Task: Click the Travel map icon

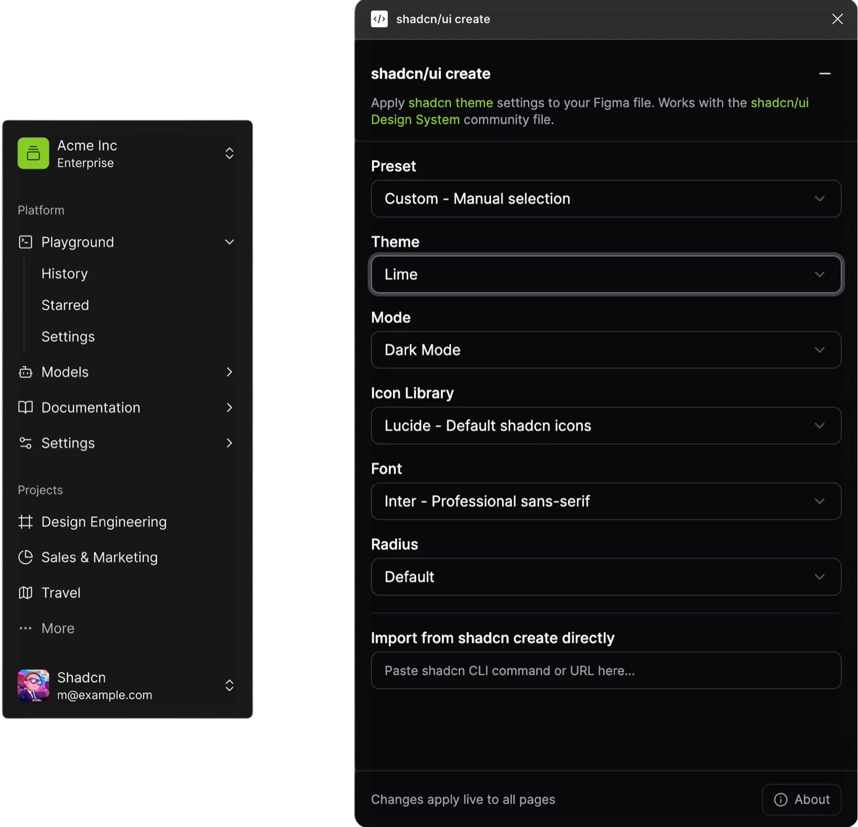Action: pos(25,593)
